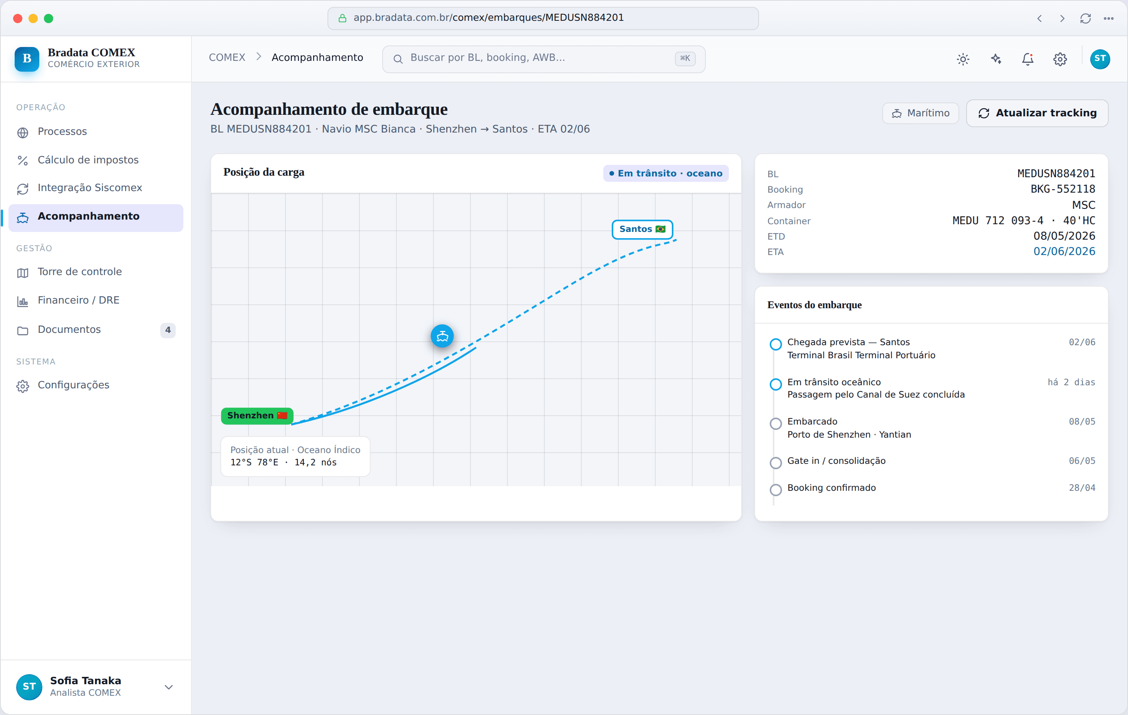Select the Embarcado event circle
Image resolution: width=1128 pixels, height=715 pixels.
click(x=776, y=423)
